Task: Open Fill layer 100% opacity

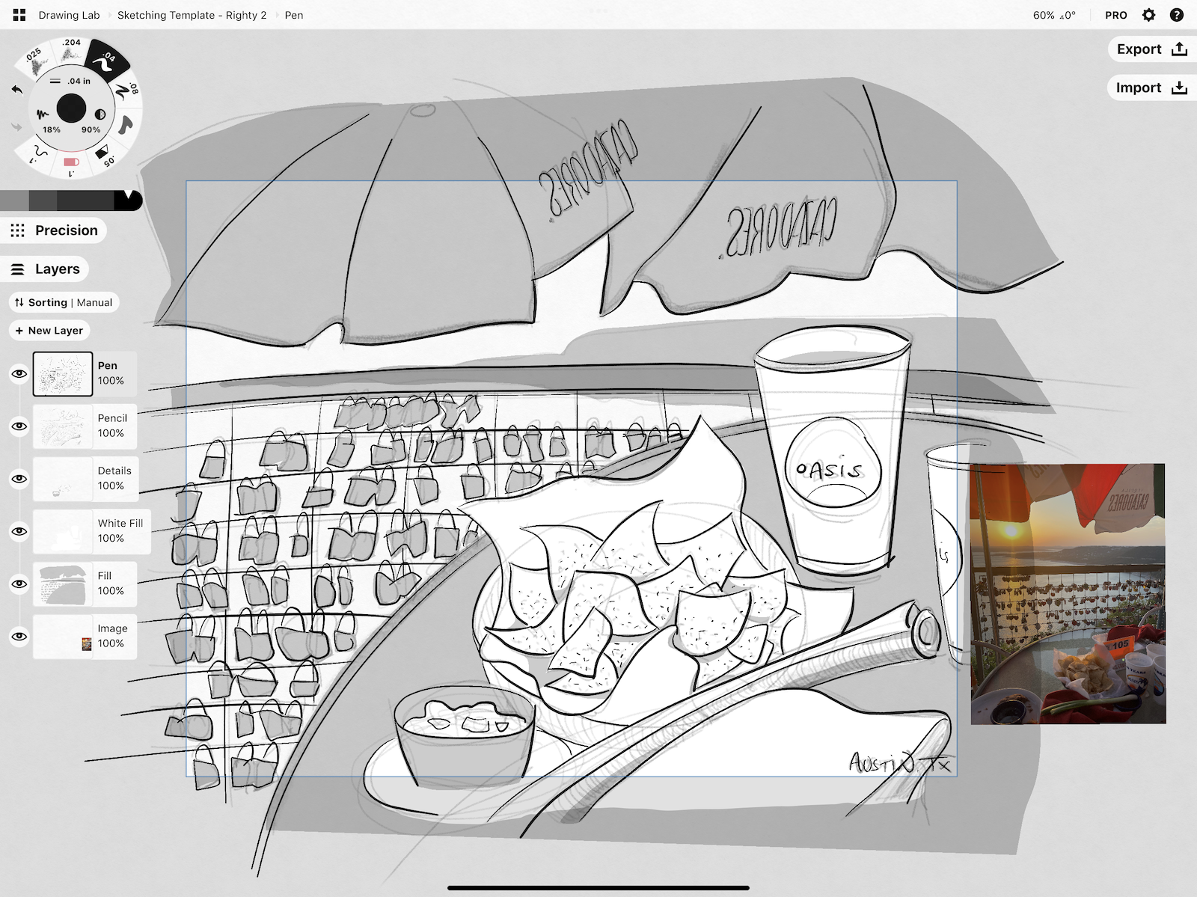Action: (111, 590)
